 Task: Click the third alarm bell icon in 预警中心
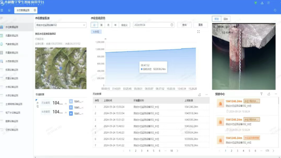point(220,140)
